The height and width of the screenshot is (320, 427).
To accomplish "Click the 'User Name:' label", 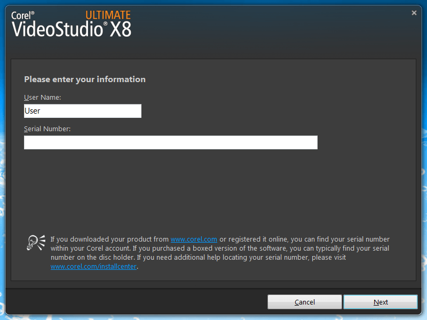I will 43,98.
